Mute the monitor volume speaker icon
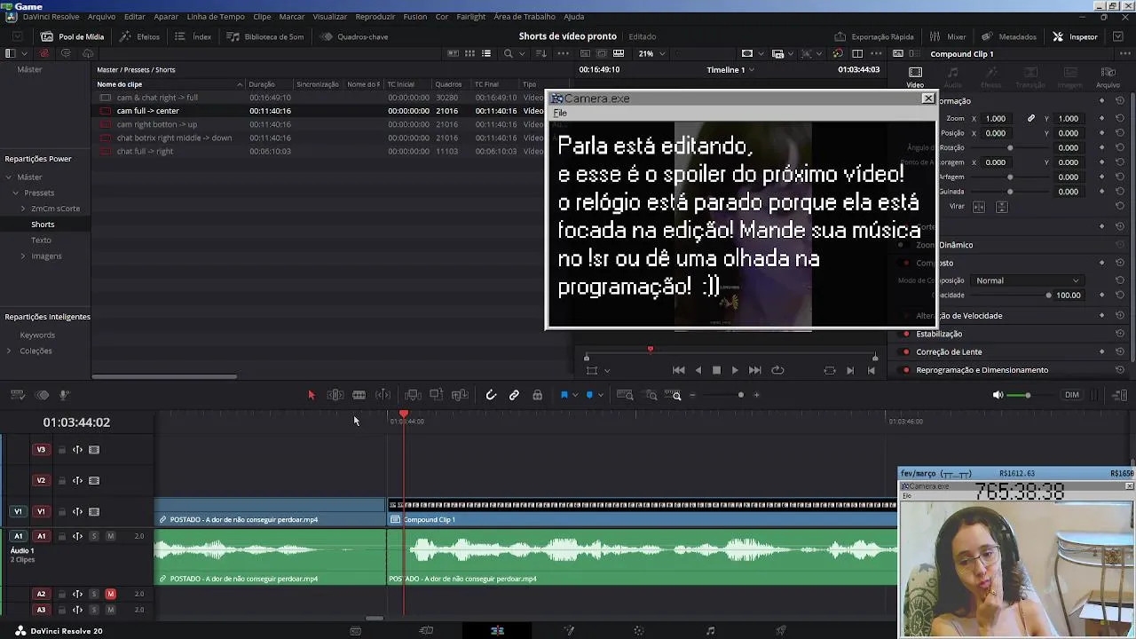 click(998, 395)
